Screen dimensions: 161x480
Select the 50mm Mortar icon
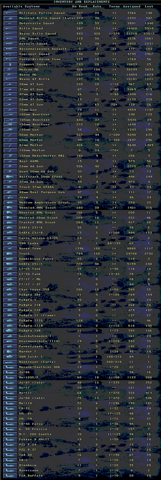[x=11, y=135]
